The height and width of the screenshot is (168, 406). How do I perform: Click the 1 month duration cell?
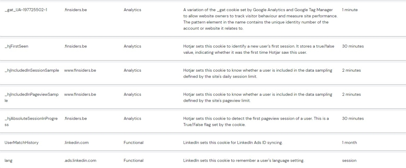pyautogui.click(x=349, y=143)
